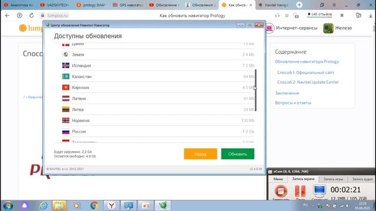This screenshot has width=376, height=211.
Task: Click the lumpics.ru address field
Action: pos(58,16)
